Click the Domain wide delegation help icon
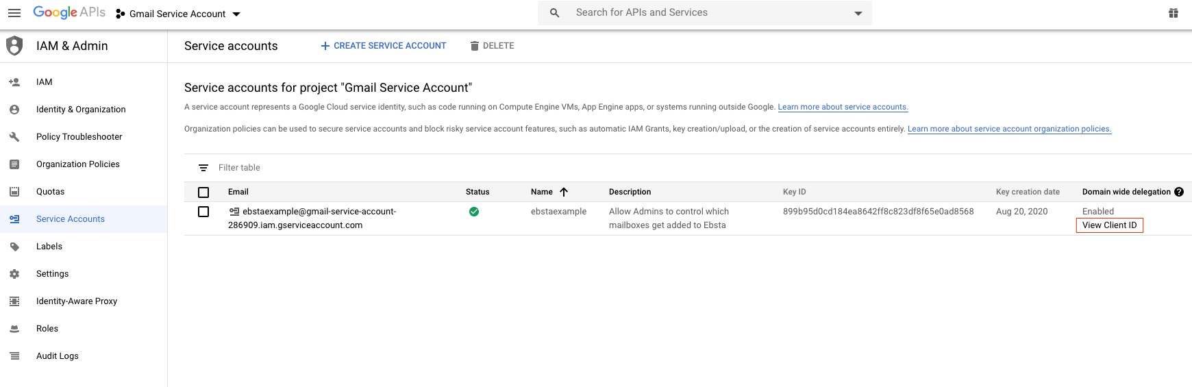 (1178, 192)
